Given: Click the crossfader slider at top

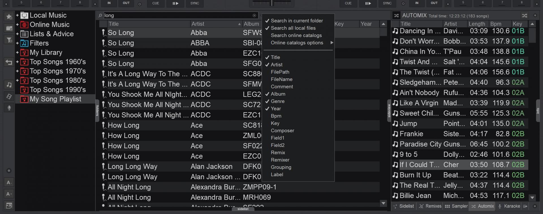Looking at the screenshot, I should tap(272, 3).
